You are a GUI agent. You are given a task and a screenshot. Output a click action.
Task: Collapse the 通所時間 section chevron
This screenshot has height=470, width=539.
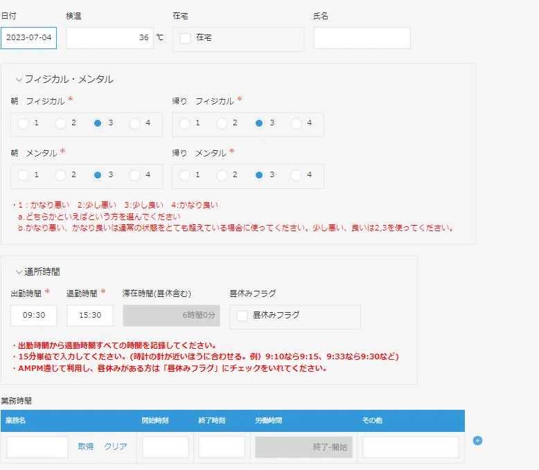pyautogui.click(x=19, y=272)
